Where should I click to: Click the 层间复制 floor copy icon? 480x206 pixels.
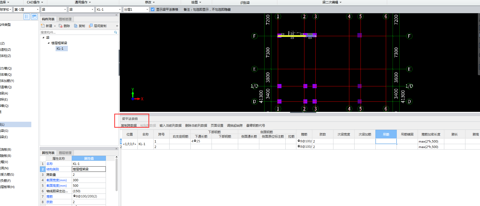[98, 26]
